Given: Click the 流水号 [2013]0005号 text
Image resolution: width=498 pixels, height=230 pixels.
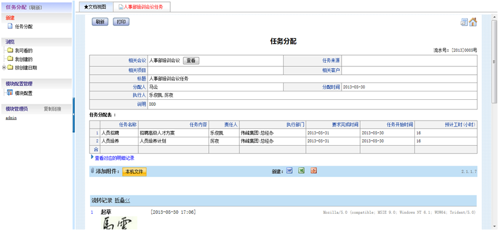Looking at the screenshot, I should pos(455,50).
